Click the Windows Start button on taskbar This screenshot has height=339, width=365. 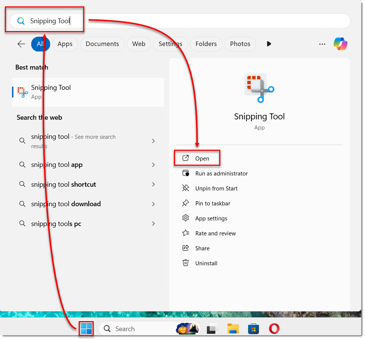point(86,329)
